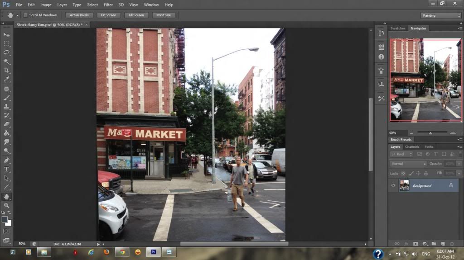Viewport: 464px width, 260px height.
Task: Select the Crop tool
Action: pyautogui.click(x=6, y=71)
